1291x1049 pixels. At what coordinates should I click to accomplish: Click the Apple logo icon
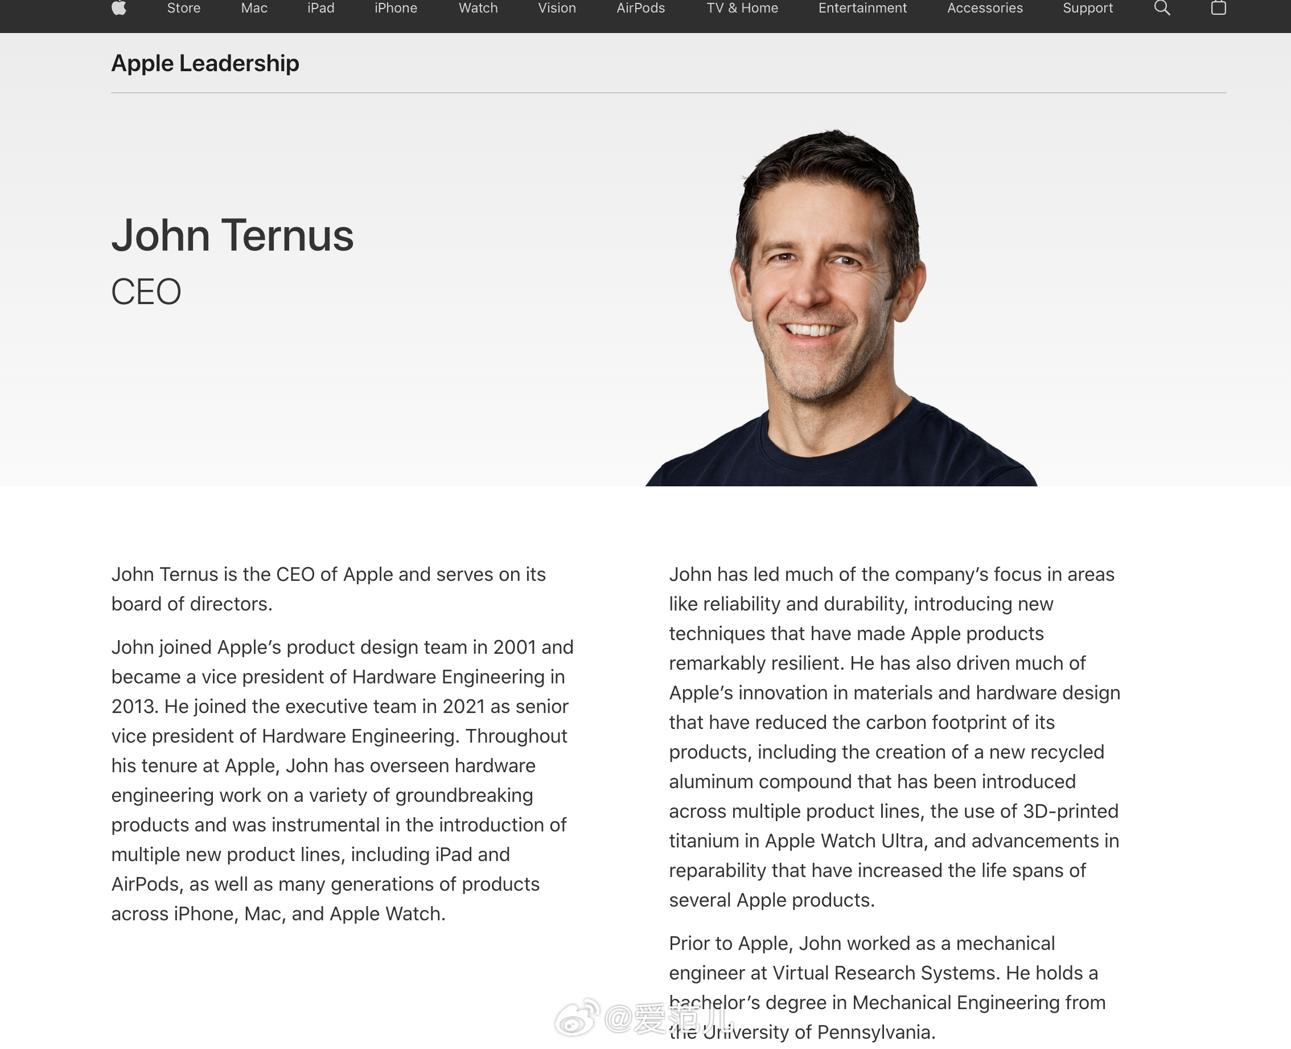[x=119, y=8]
